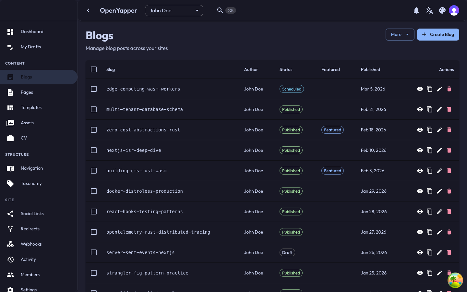The height and width of the screenshot is (292, 467).
Task: Open the Activity history icon
Action: coord(10,259)
